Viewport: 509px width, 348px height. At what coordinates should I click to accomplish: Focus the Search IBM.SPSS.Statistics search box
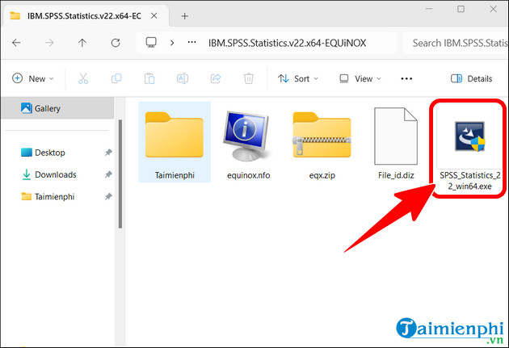pos(456,43)
